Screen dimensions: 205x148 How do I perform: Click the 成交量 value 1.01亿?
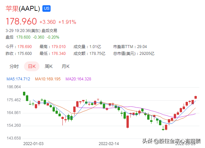point(95,47)
